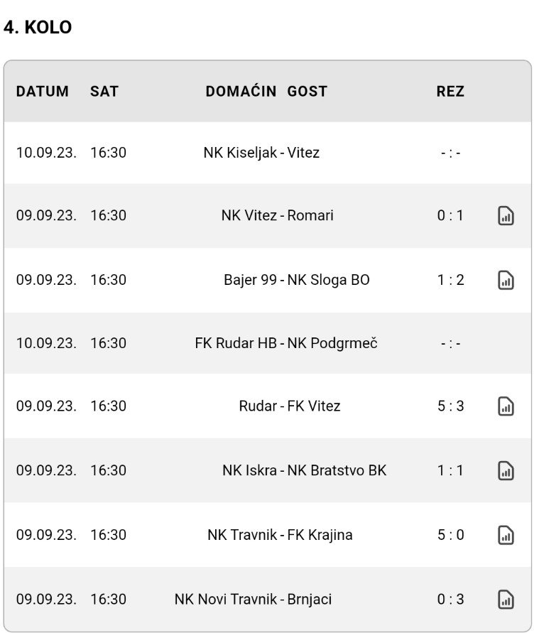539x633 pixels.
Task: Open match report icon for NK Novi Travnik - Brnjaci
Action: [x=506, y=600]
